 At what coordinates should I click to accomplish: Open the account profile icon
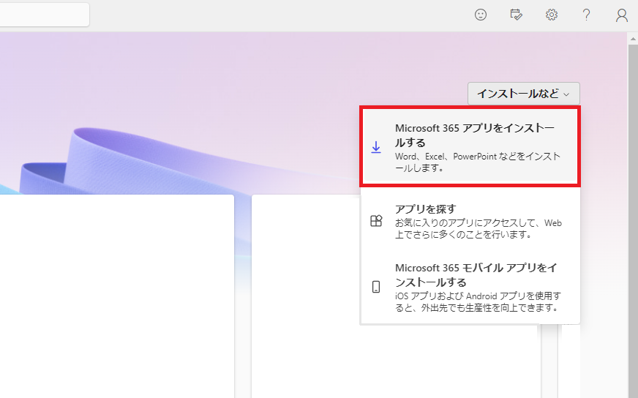pyautogui.click(x=622, y=15)
